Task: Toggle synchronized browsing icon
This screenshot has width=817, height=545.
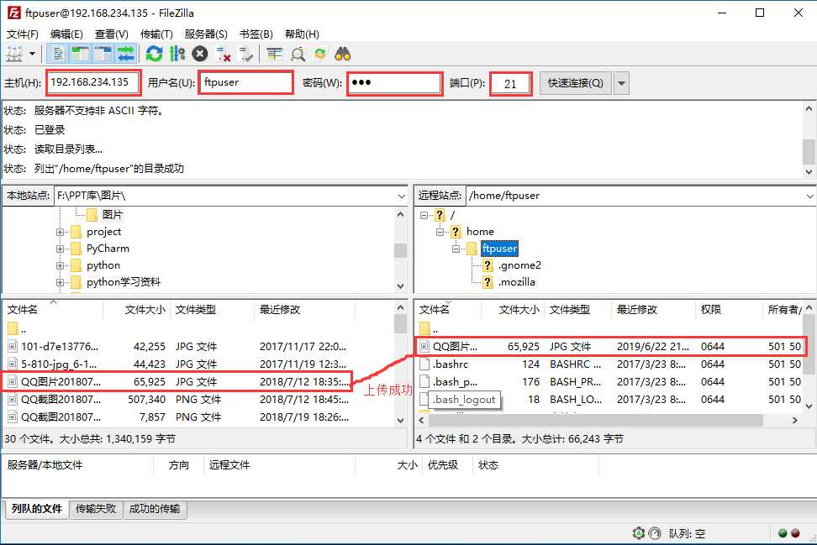Action: 320,54
